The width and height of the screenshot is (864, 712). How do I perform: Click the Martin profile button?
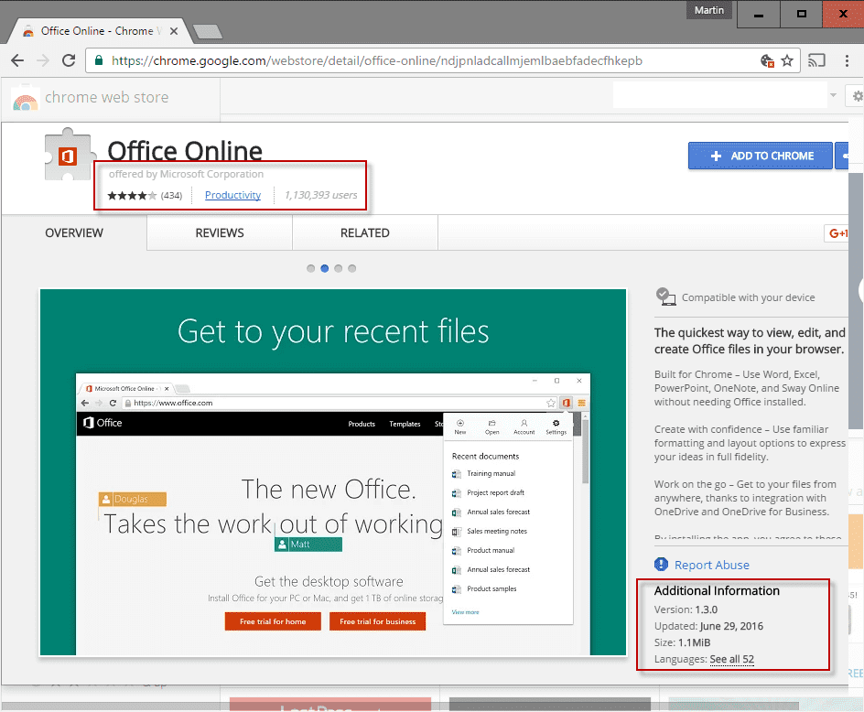[x=708, y=10]
